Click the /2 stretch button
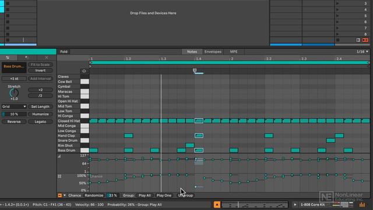 [x=40, y=96]
